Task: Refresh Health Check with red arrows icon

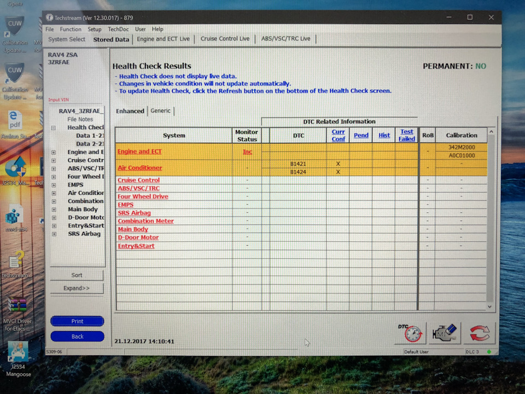Action: [479, 333]
